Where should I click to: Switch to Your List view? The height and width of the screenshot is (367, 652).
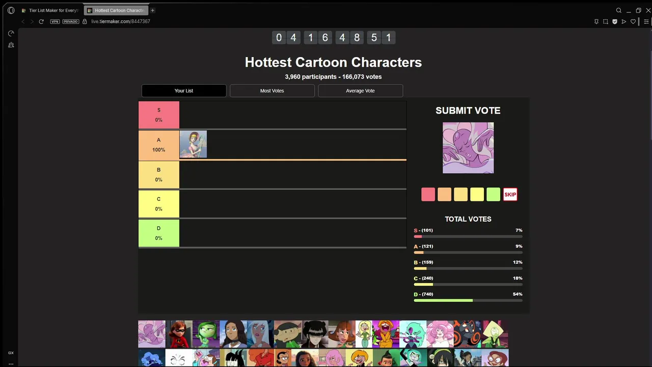coord(184,91)
